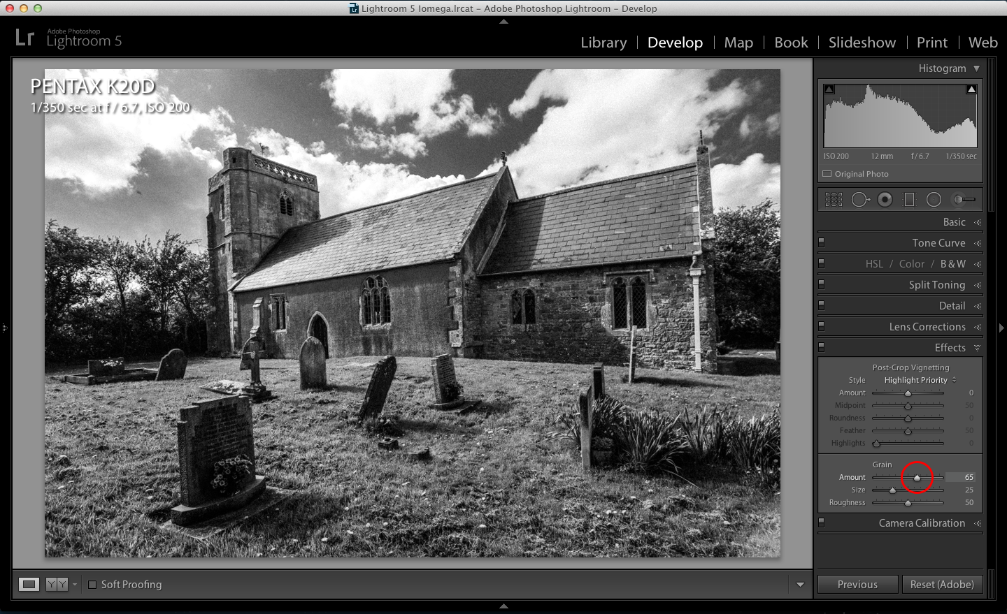Select the Radial Filter tool
Image resolution: width=1007 pixels, height=614 pixels.
point(934,199)
